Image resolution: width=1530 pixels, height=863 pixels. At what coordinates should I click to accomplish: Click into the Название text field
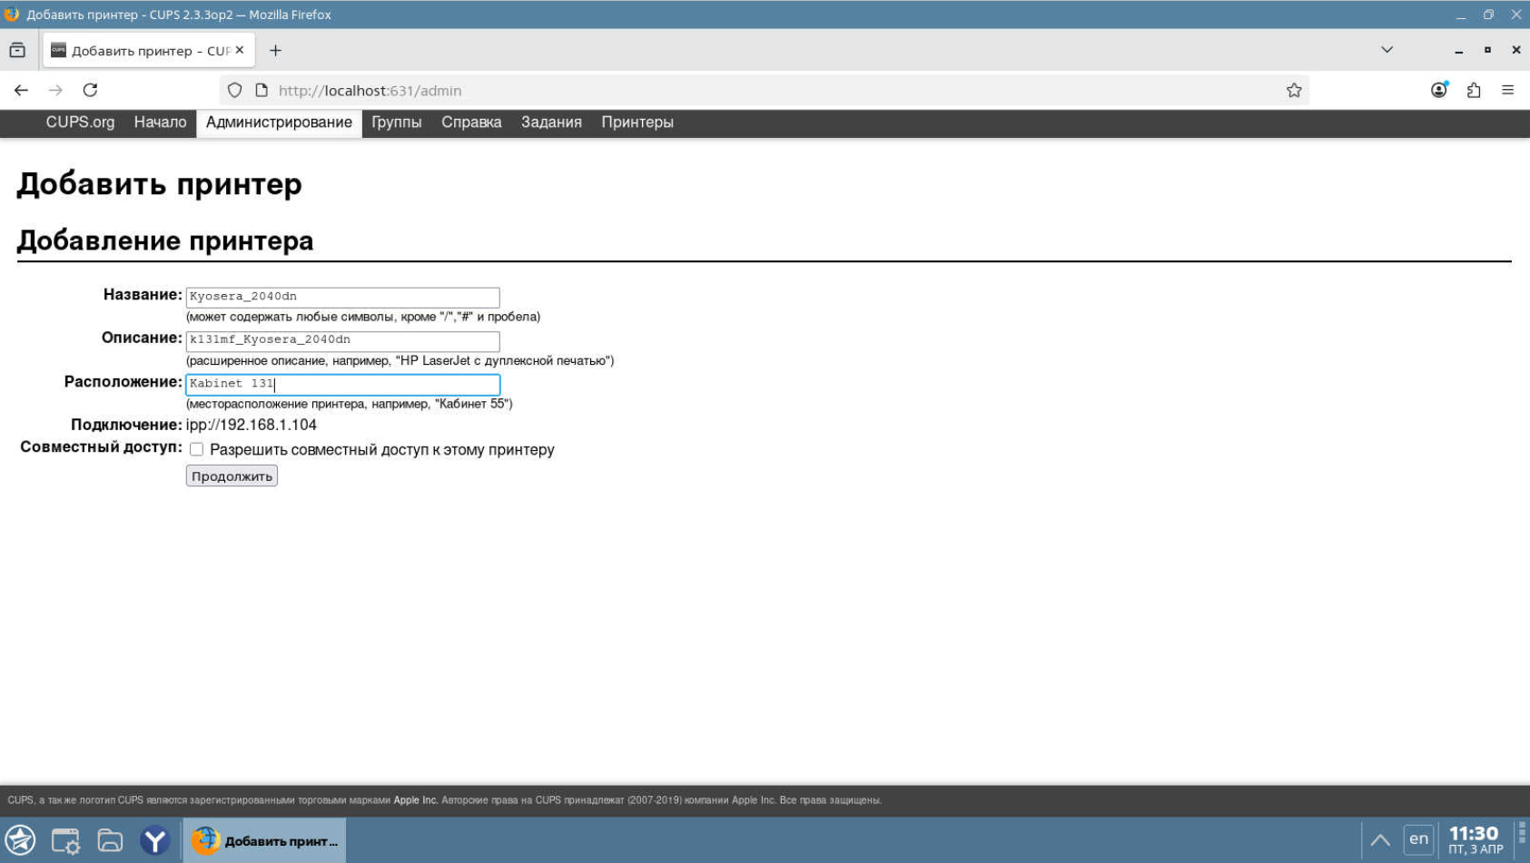(342, 297)
